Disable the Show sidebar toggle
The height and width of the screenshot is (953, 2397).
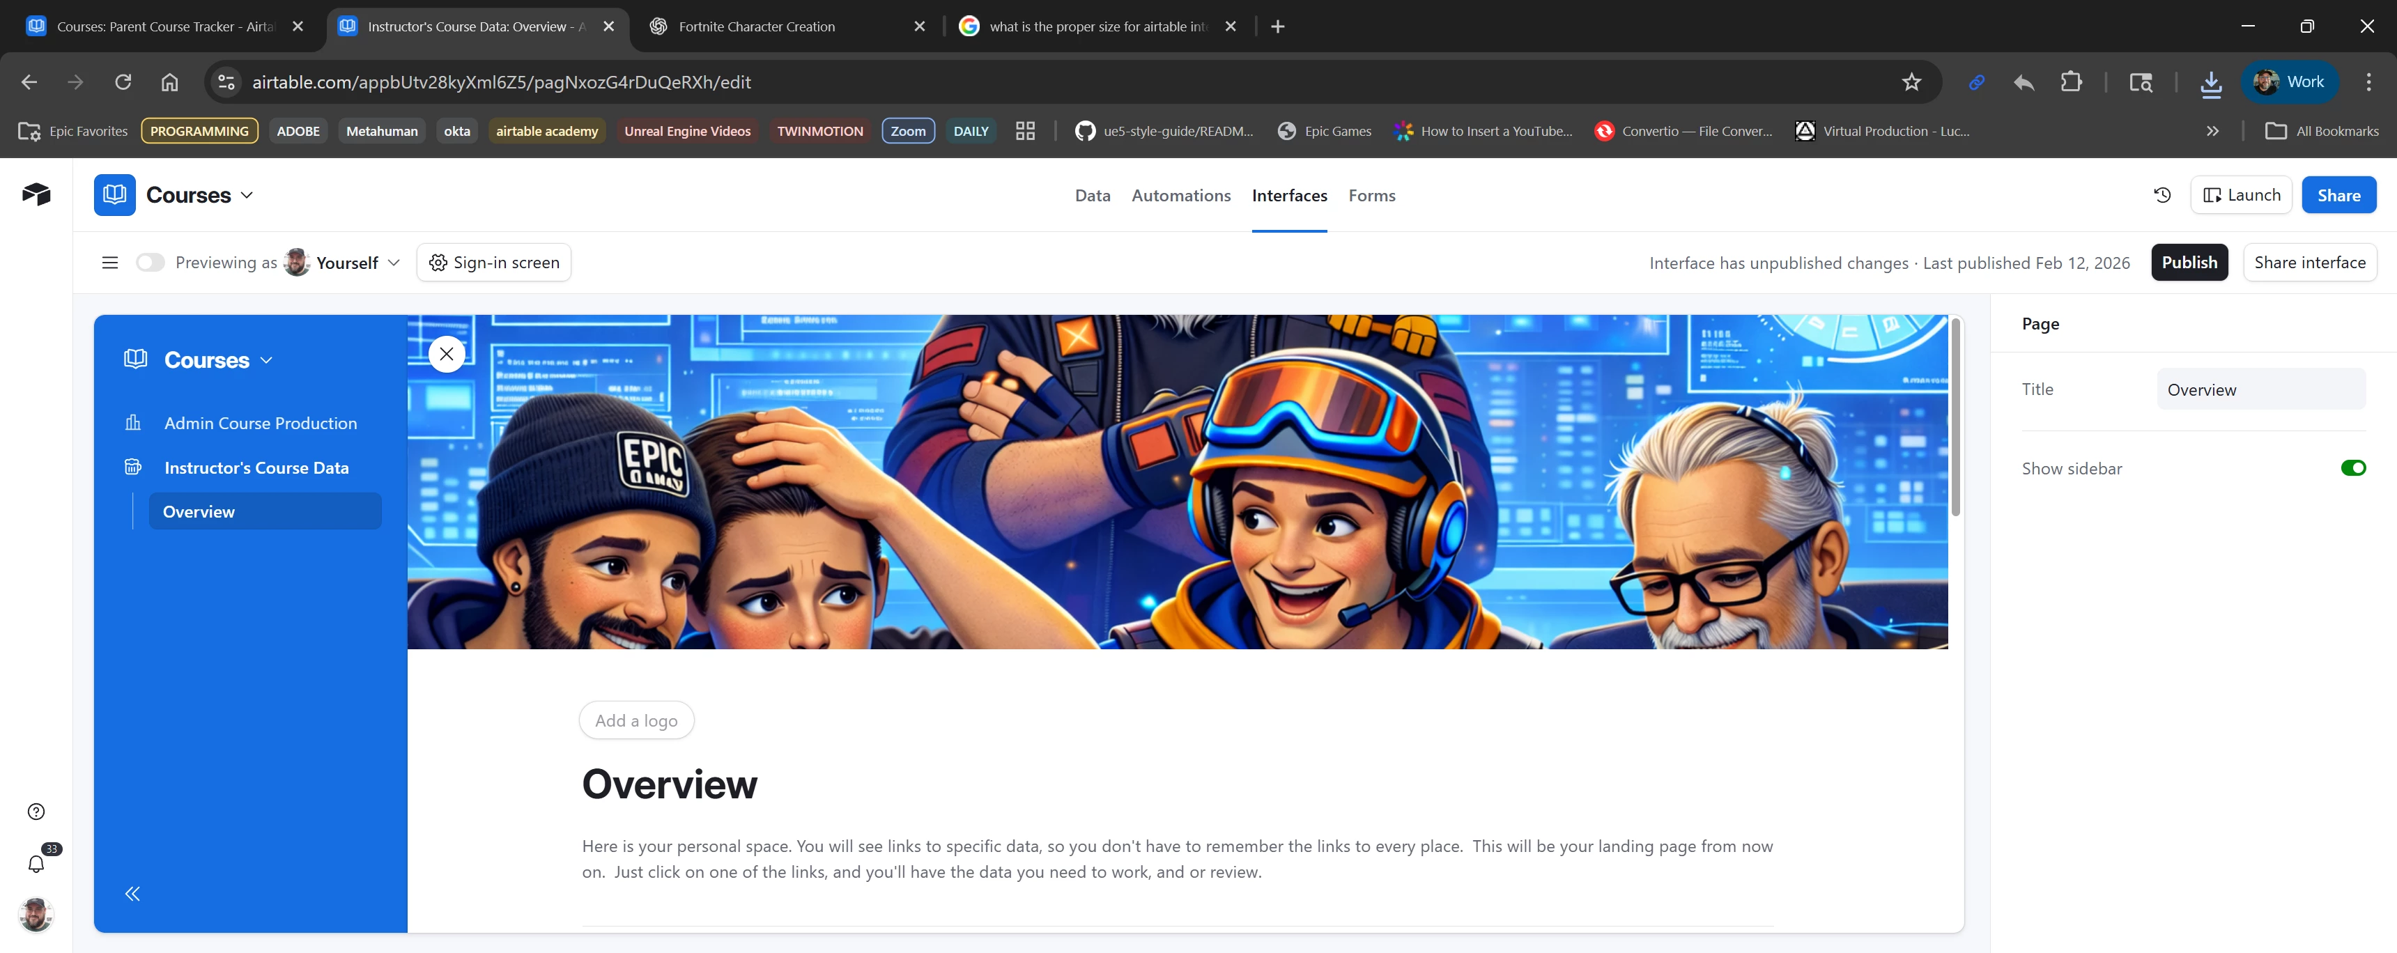coord(2352,468)
